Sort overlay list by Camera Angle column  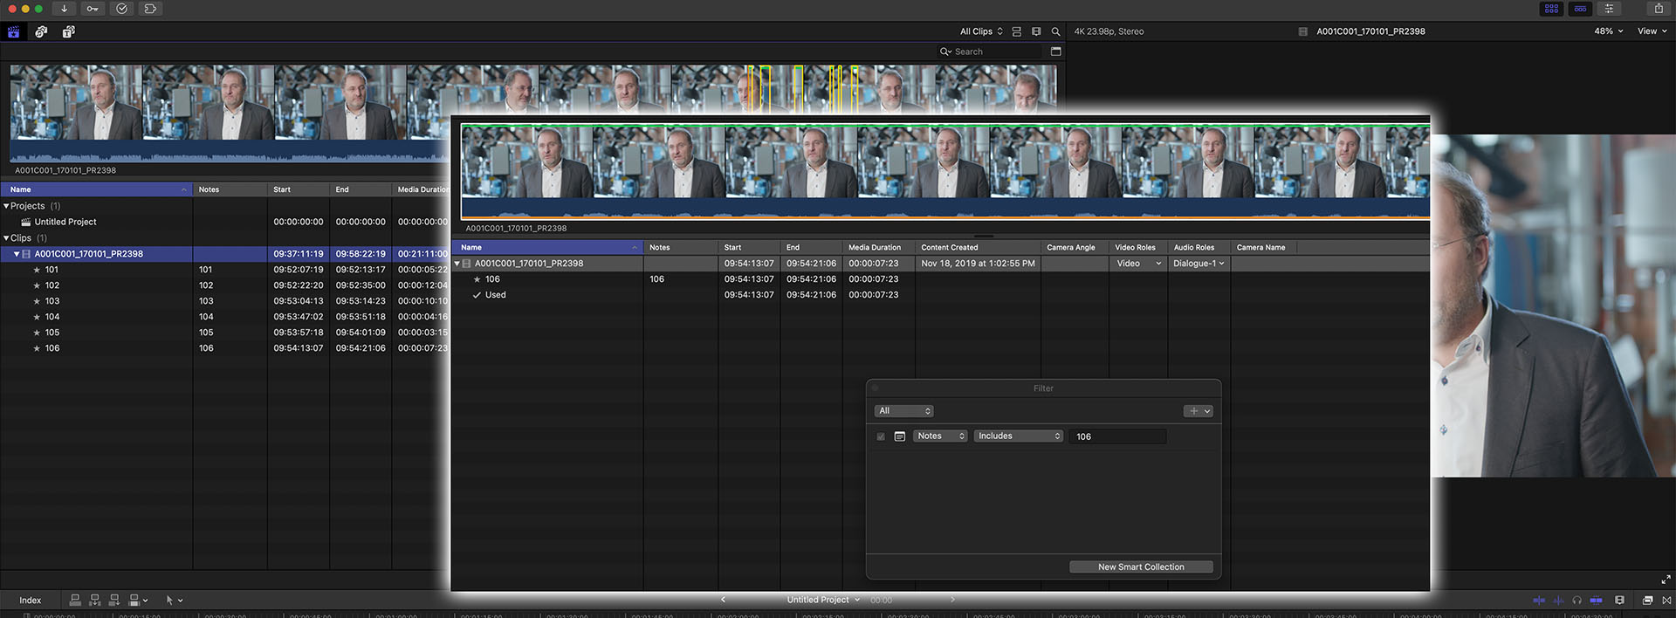coord(1075,248)
